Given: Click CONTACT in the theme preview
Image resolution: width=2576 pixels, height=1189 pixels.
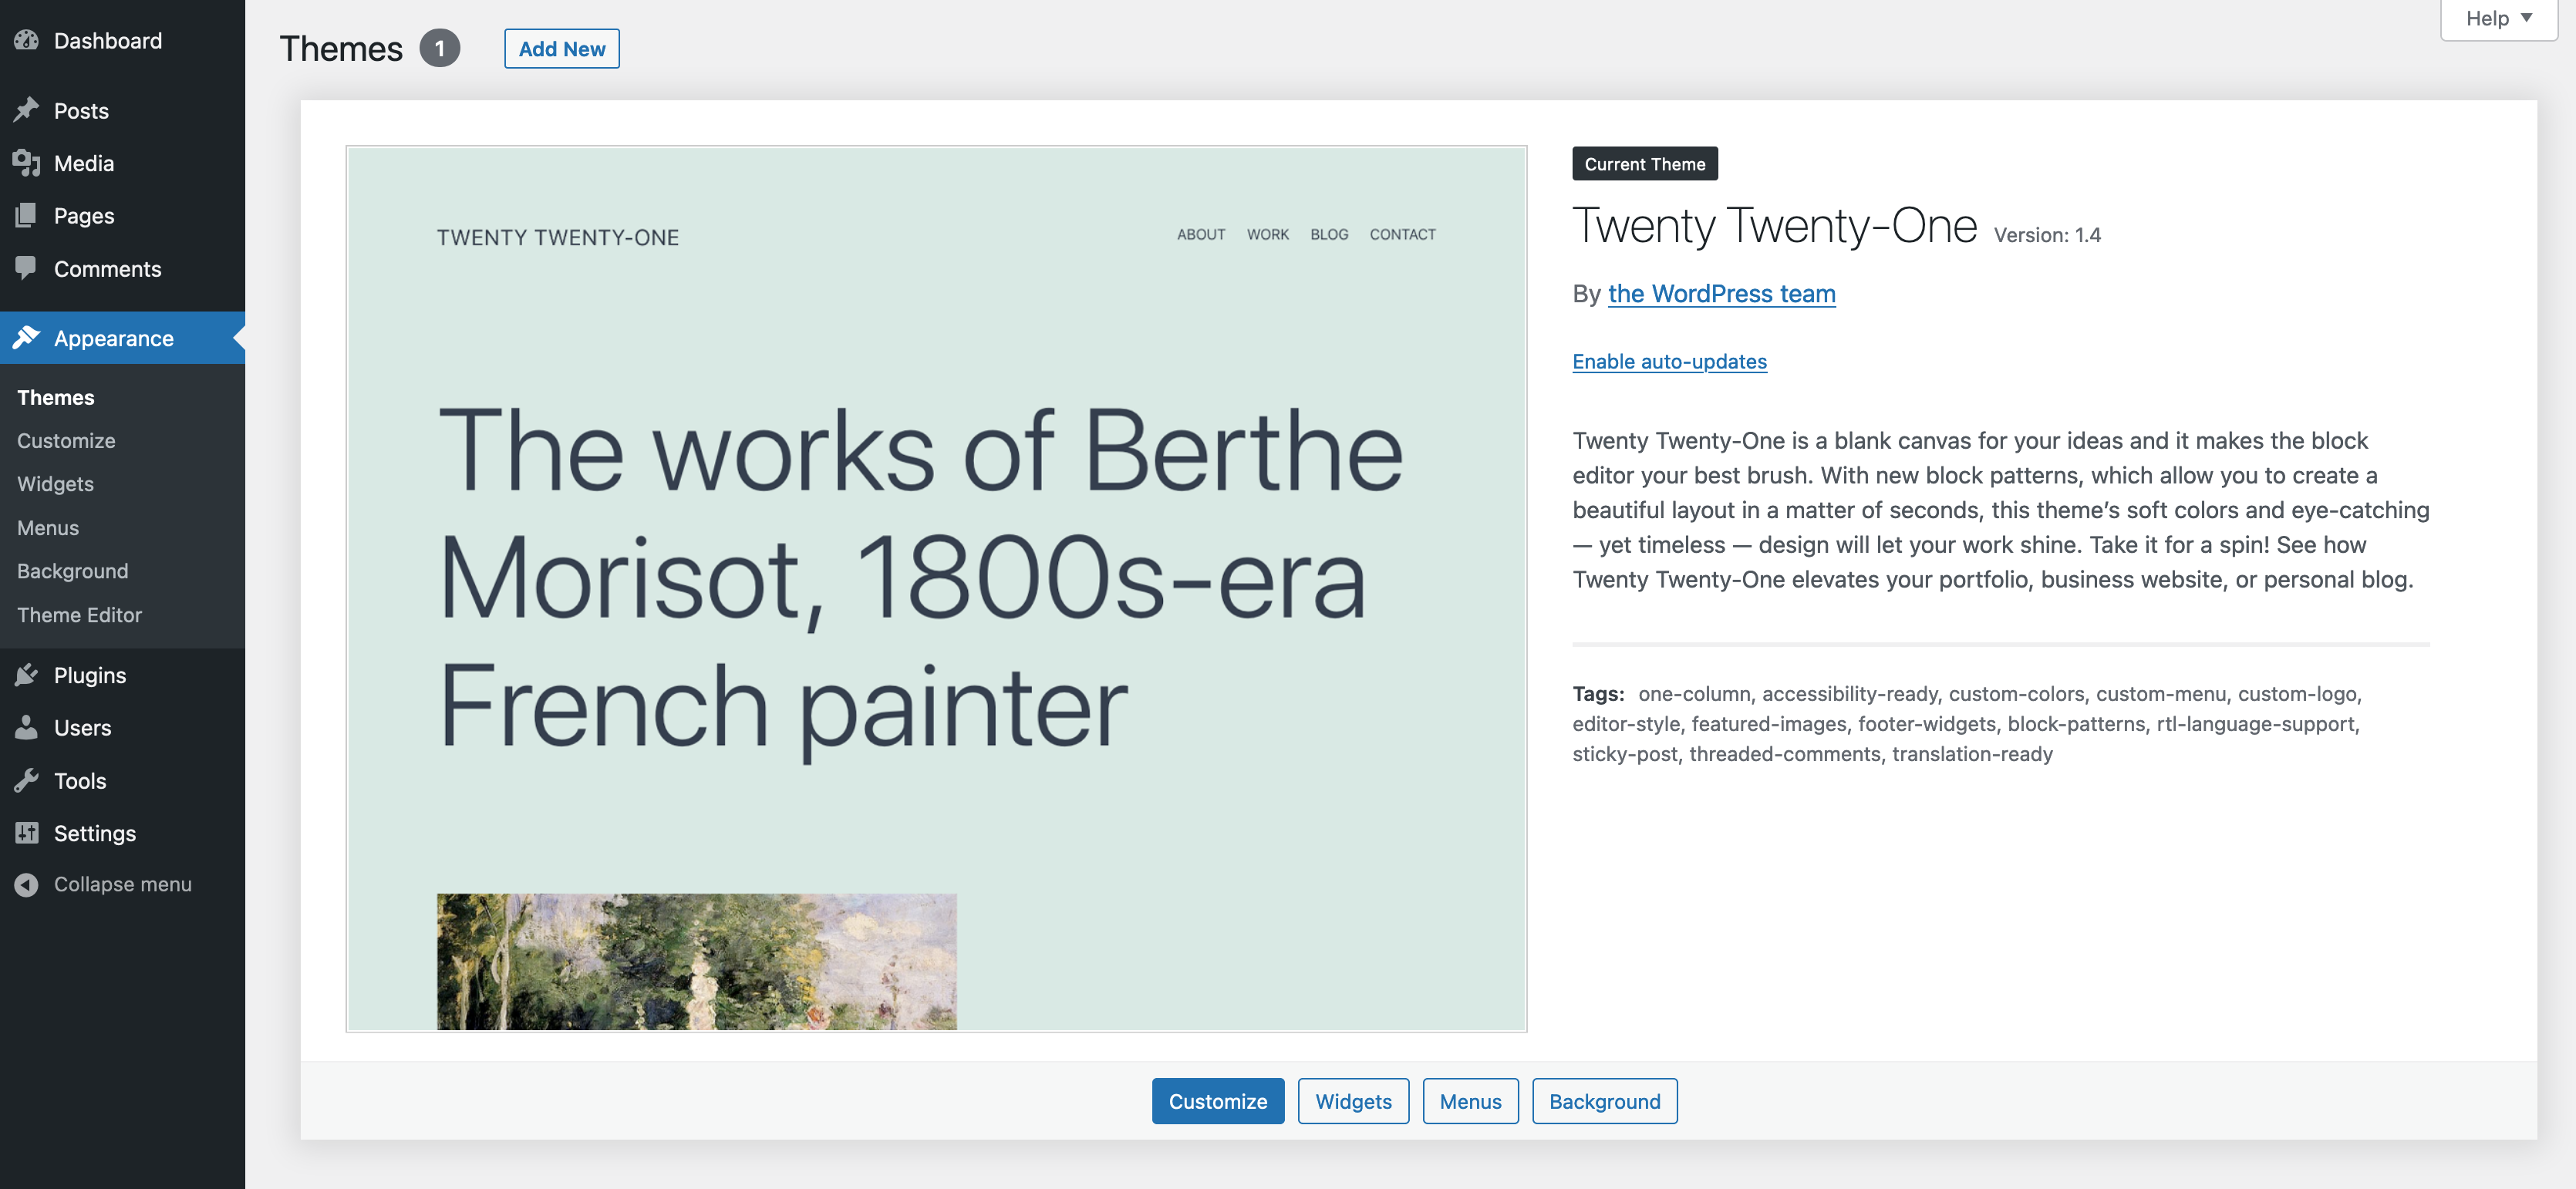Looking at the screenshot, I should point(1402,234).
